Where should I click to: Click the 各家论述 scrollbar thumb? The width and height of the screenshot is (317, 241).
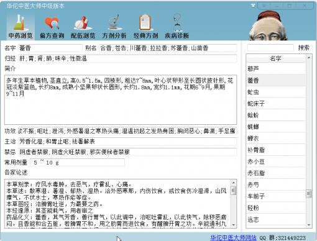(x=234, y=191)
